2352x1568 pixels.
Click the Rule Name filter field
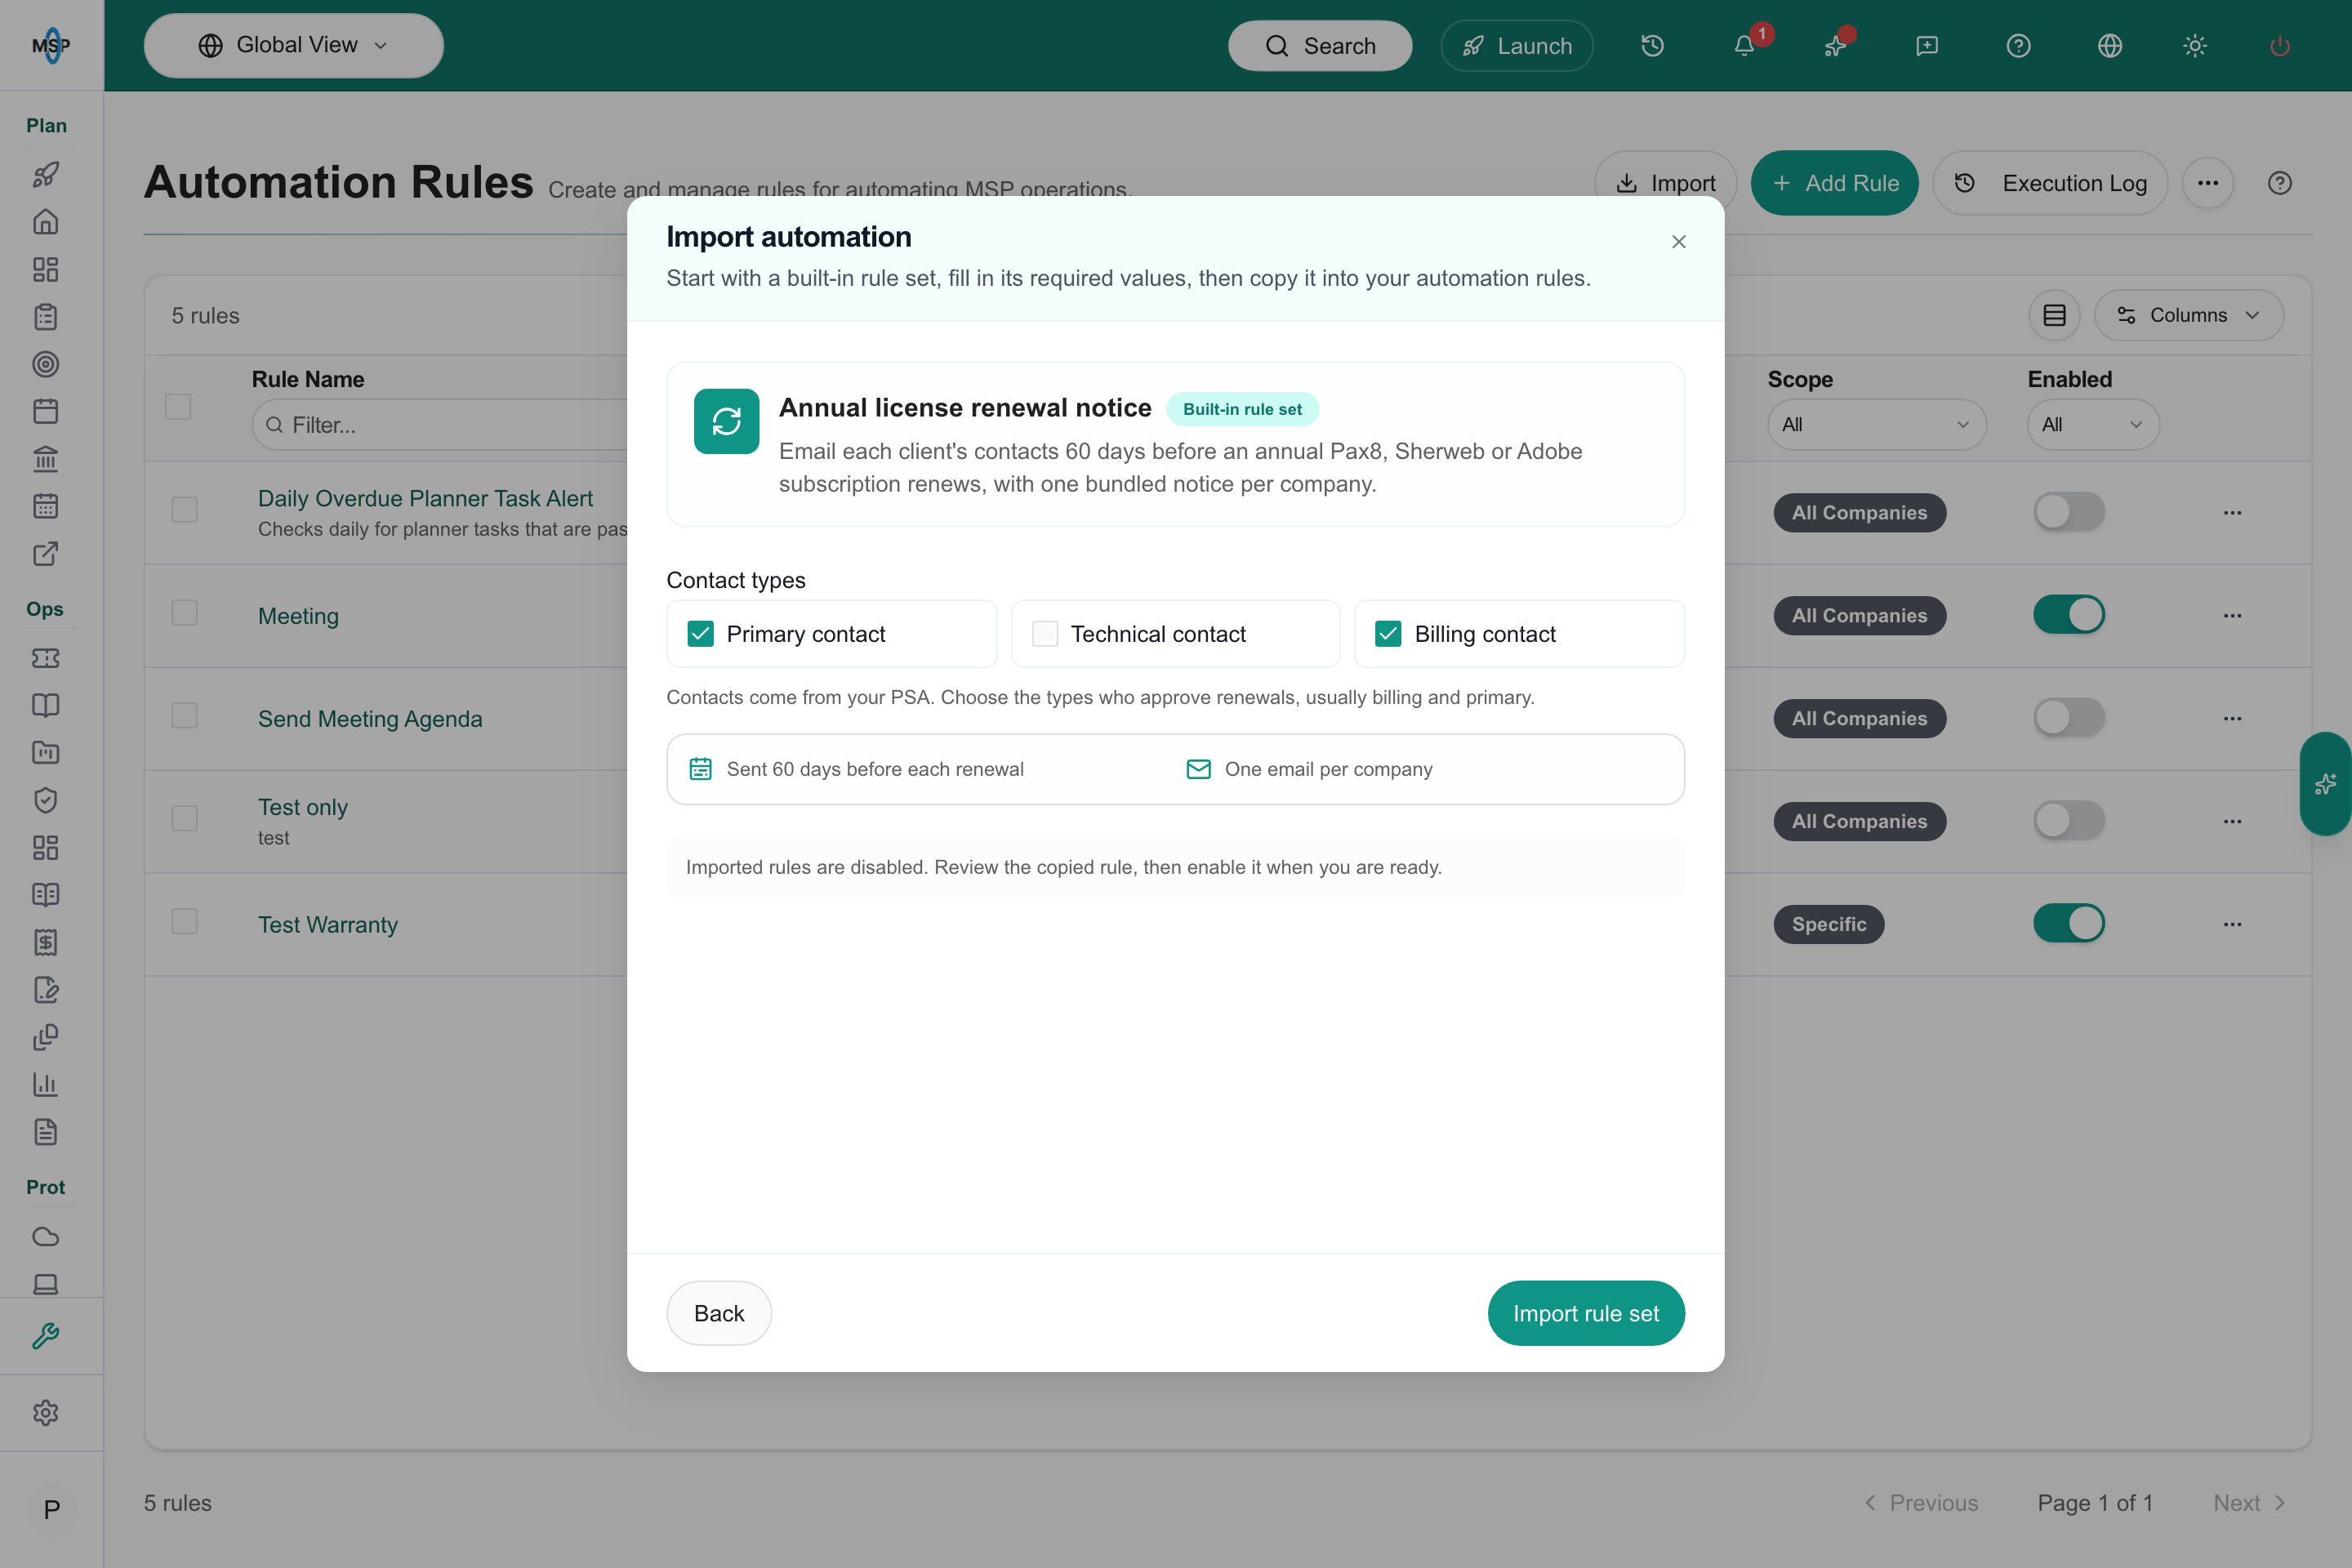(440, 425)
